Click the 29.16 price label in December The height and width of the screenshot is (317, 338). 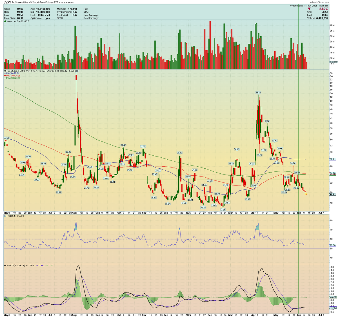pyautogui.click(x=180, y=153)
